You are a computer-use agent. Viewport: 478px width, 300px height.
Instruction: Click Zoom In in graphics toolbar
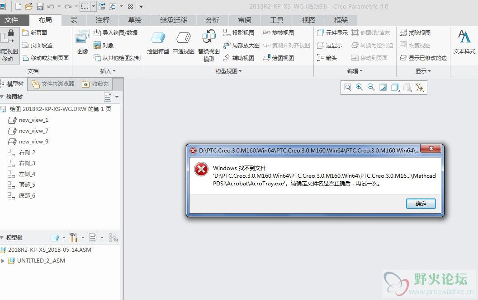[360, 88]
